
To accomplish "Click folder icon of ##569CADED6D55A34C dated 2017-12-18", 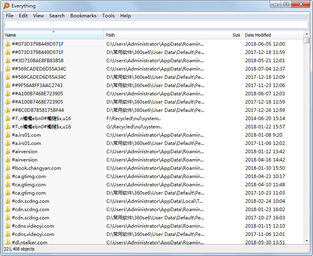I will (x=7, y=77).
